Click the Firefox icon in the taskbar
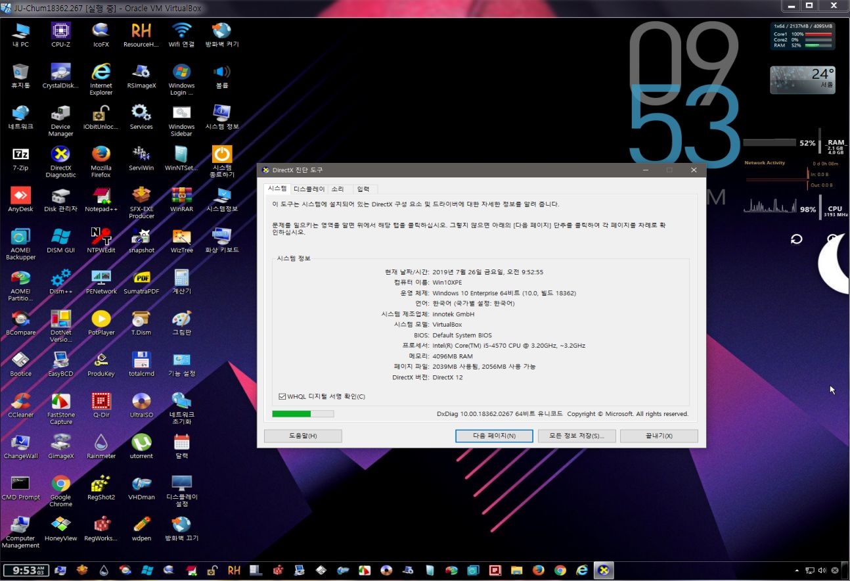The width and height of the screenshot is (850, 581). (x=538, y=570)
